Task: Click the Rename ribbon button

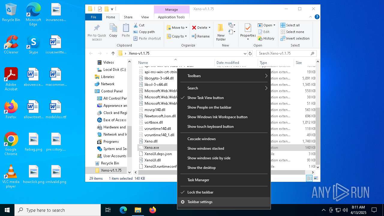Action: (x=201, y=36)
